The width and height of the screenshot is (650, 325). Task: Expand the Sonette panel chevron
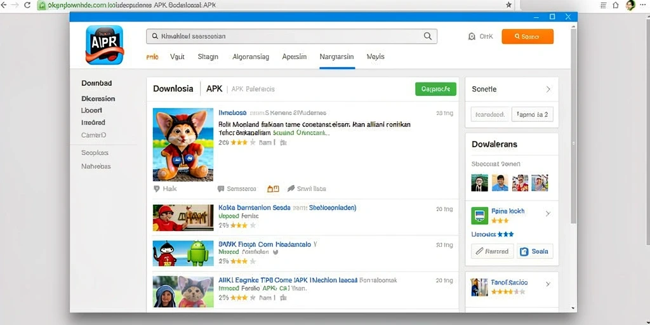[x=548, y=89]
